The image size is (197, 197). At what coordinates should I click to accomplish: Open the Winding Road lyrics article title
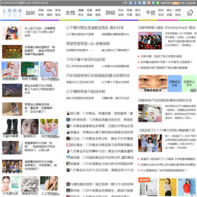[167, 28]
